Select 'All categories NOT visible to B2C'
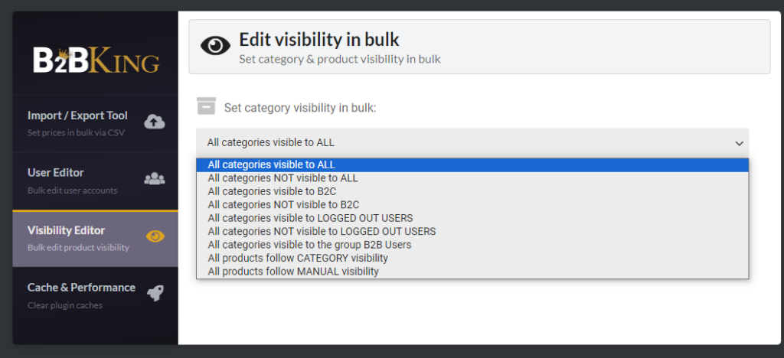The image size is (784, 358). pos(283,205)
